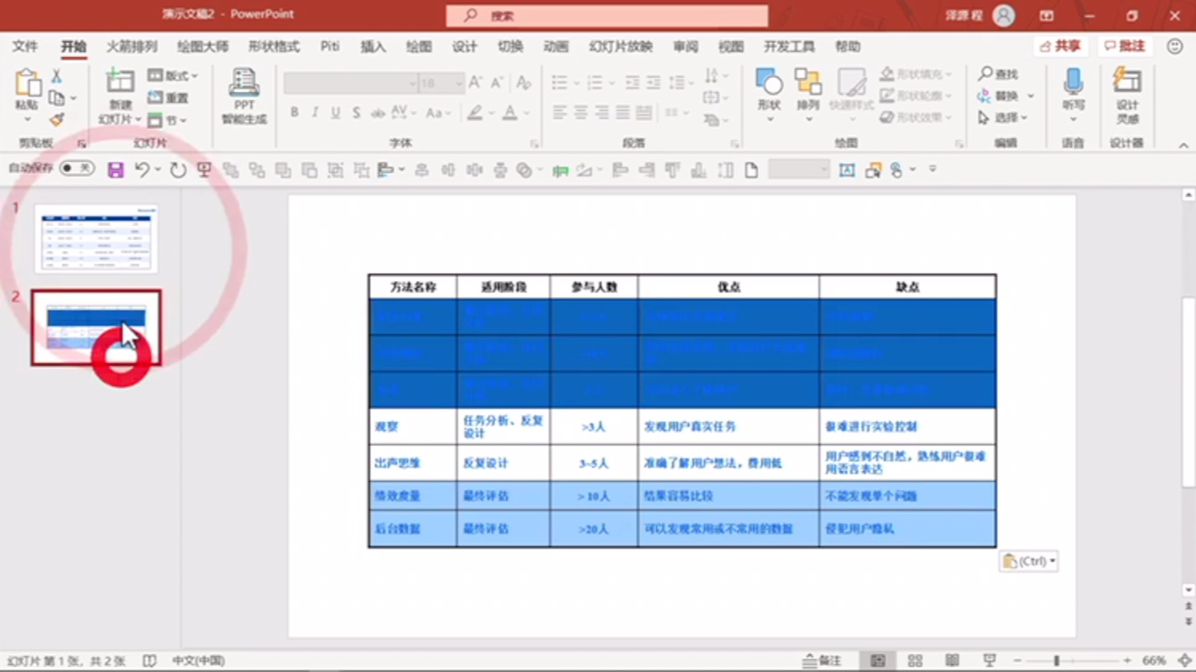Screen dimensions: 1196x672
Task: Click the PPT 智能生成 icon
Action: point(243,82)
